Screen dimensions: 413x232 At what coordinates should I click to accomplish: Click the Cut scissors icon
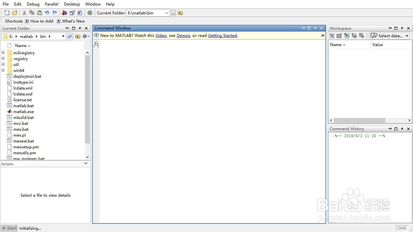[x=24, y=13]
